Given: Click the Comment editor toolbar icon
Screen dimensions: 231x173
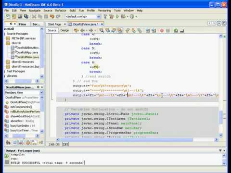Looking at the screenshot, I should (176, 30).
